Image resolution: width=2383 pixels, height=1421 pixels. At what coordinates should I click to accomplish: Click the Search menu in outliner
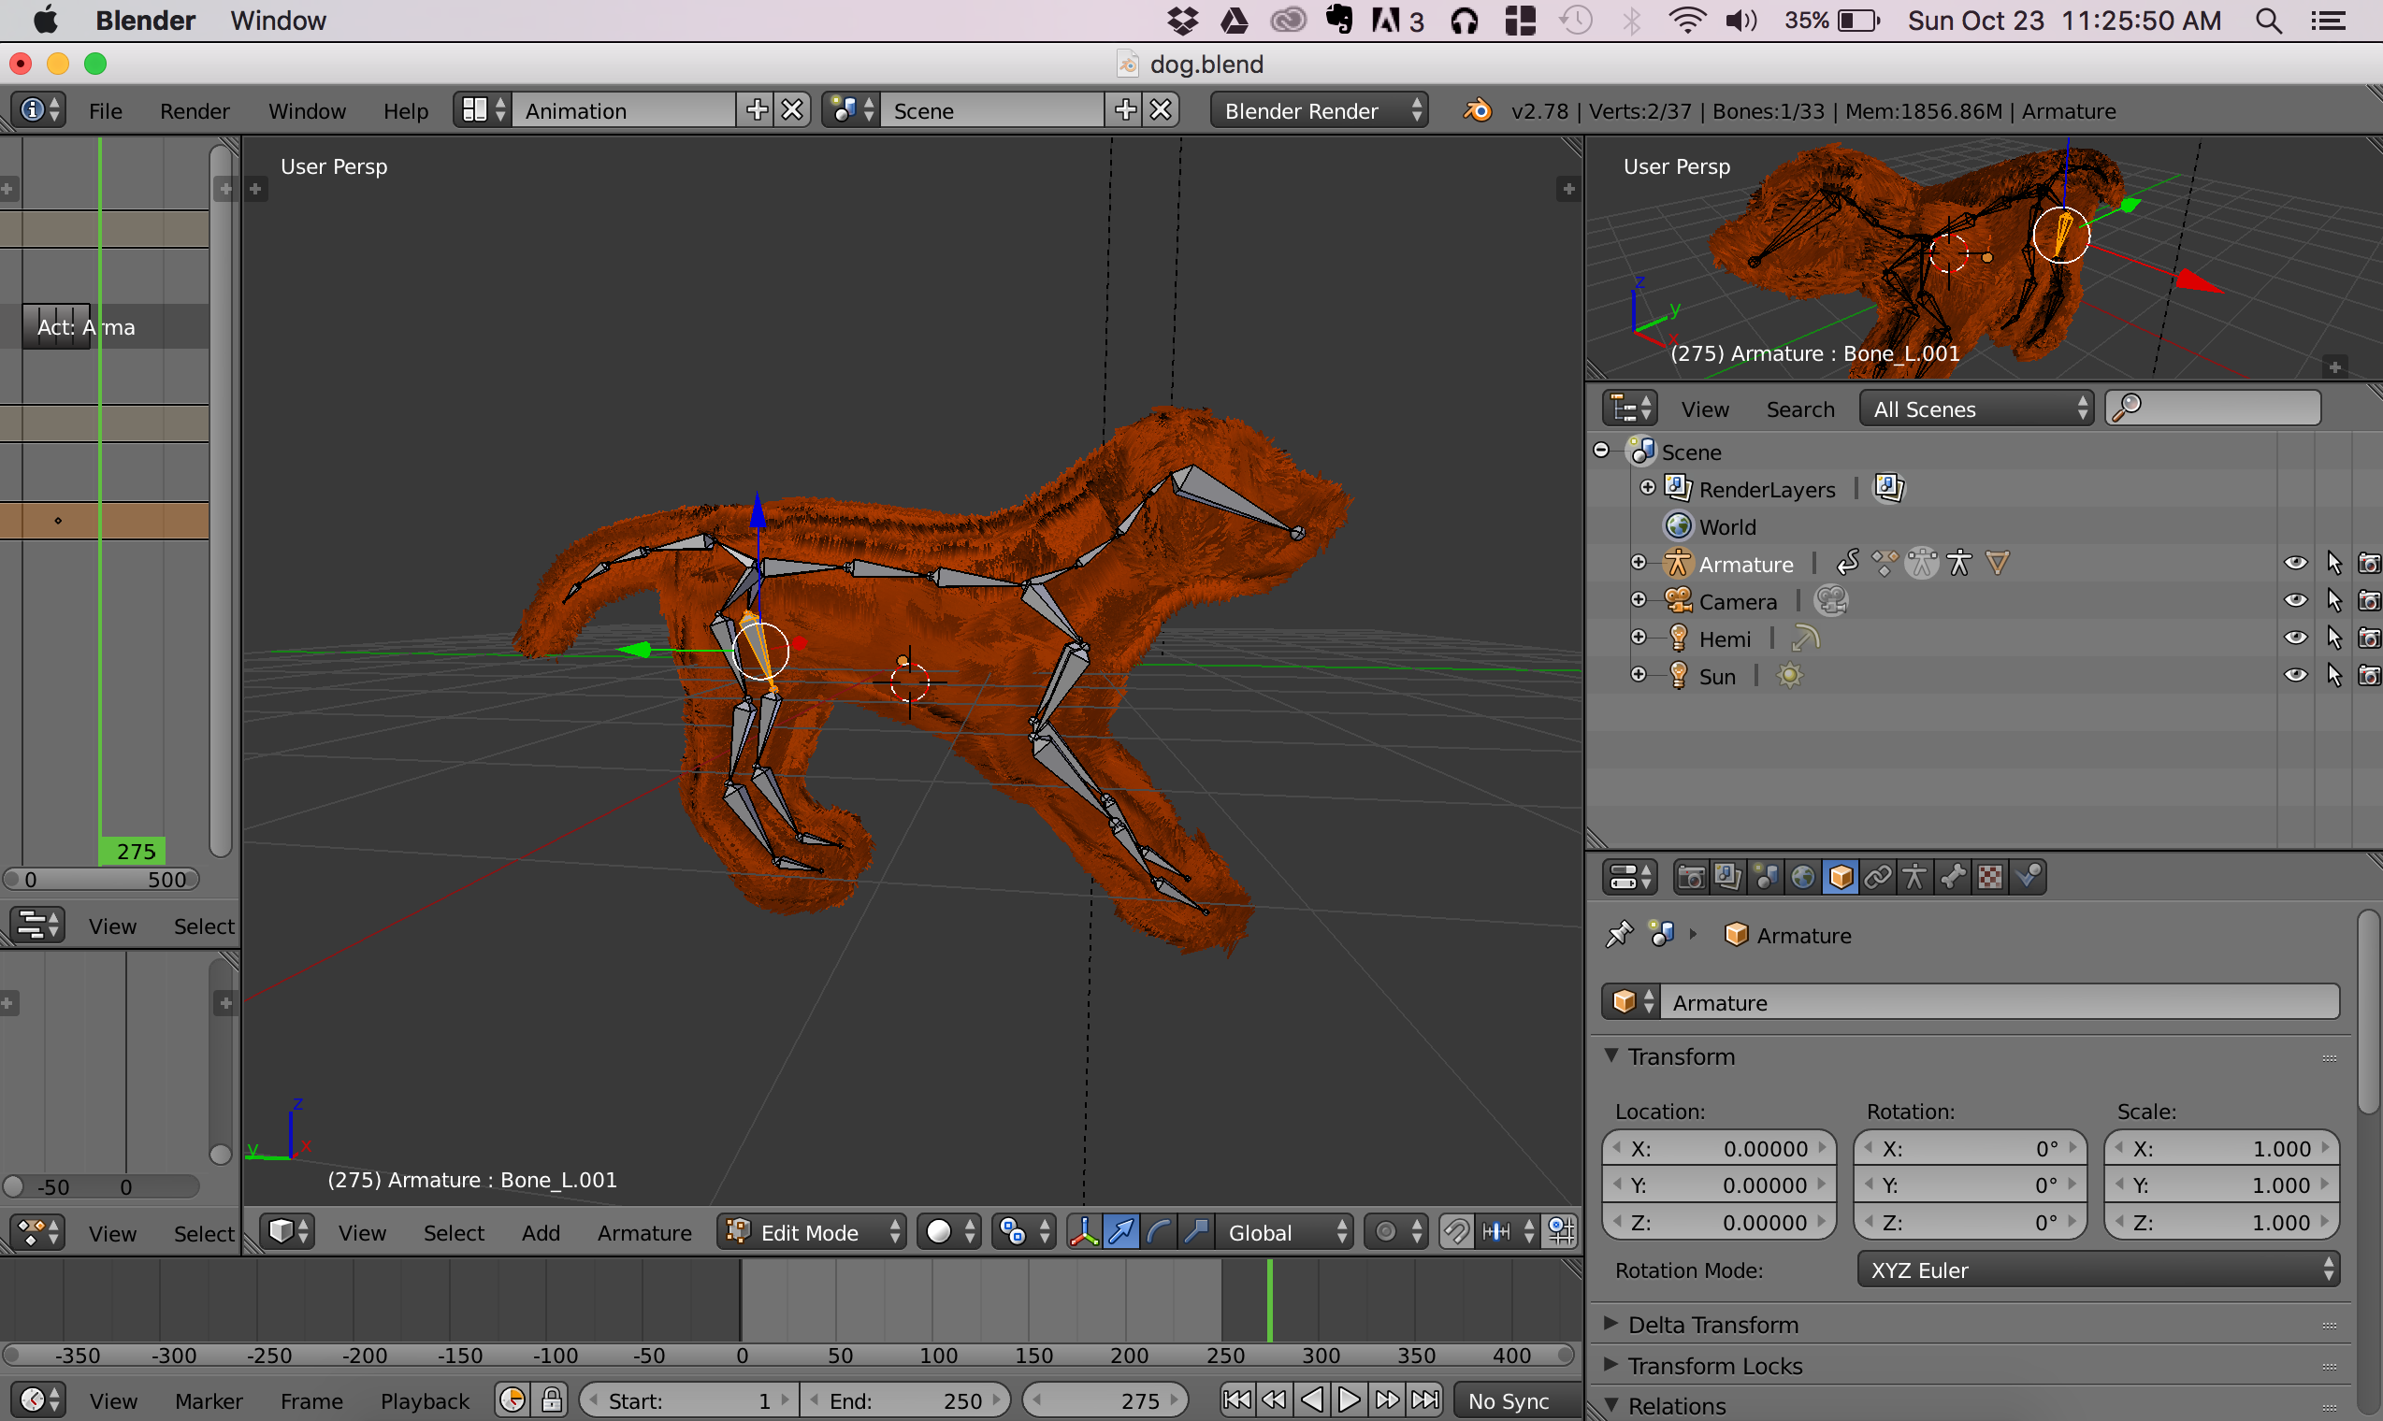tap(1799, 409)
